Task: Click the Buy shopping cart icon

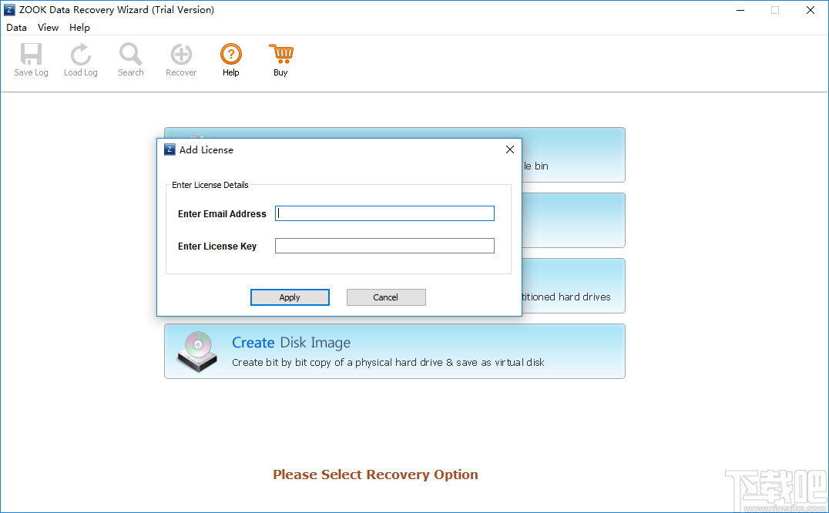Action: pos(280,54)
